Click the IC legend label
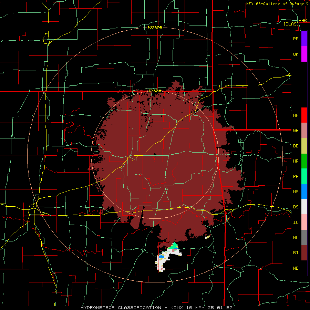The height and width of the screenshot is (310, 310). [x=296, y=222]
